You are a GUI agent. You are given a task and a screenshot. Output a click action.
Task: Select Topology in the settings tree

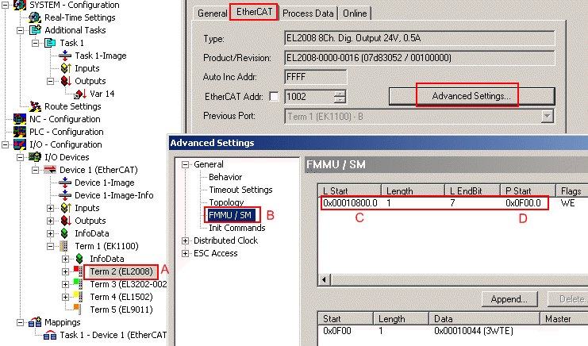click(226, 202)
